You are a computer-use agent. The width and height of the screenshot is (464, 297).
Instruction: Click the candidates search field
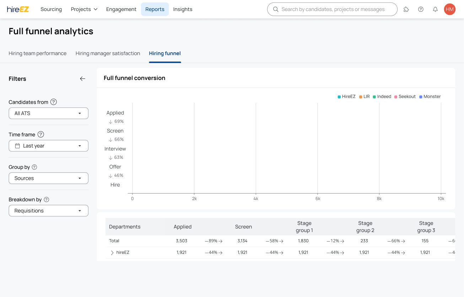pos(333,9)
